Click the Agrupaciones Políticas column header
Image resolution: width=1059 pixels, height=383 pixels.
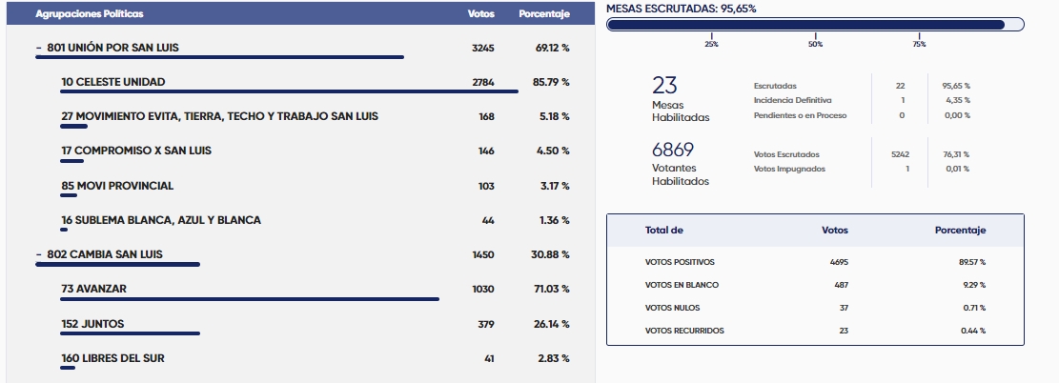90,14
